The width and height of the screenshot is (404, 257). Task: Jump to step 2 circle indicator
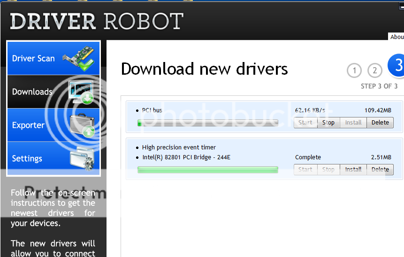coord(374,71)
